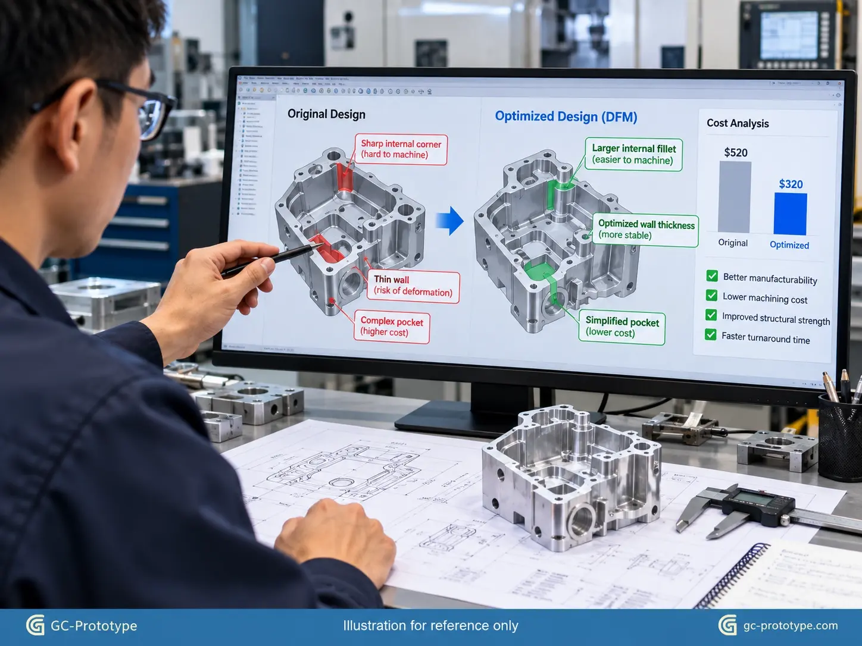
Task: Toggle the Faster turnaround time checkbox
Action: (x=710, y=335)
